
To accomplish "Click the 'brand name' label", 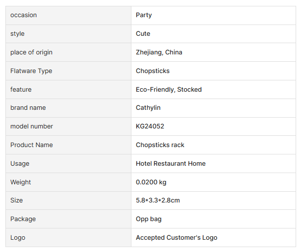I will pos(28,108).
